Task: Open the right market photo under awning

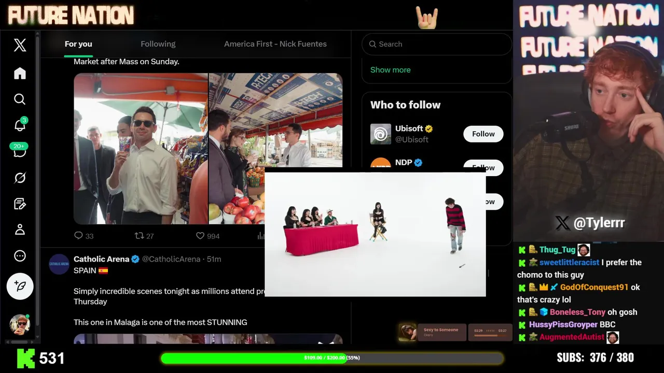Action: click(275, 120)
